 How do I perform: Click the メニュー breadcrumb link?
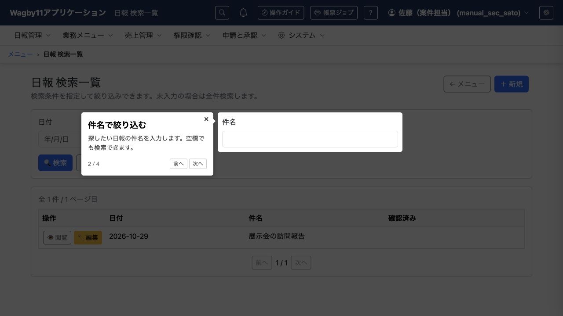pos(20,54)
